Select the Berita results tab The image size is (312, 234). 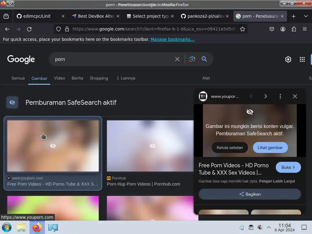(77, 78)
